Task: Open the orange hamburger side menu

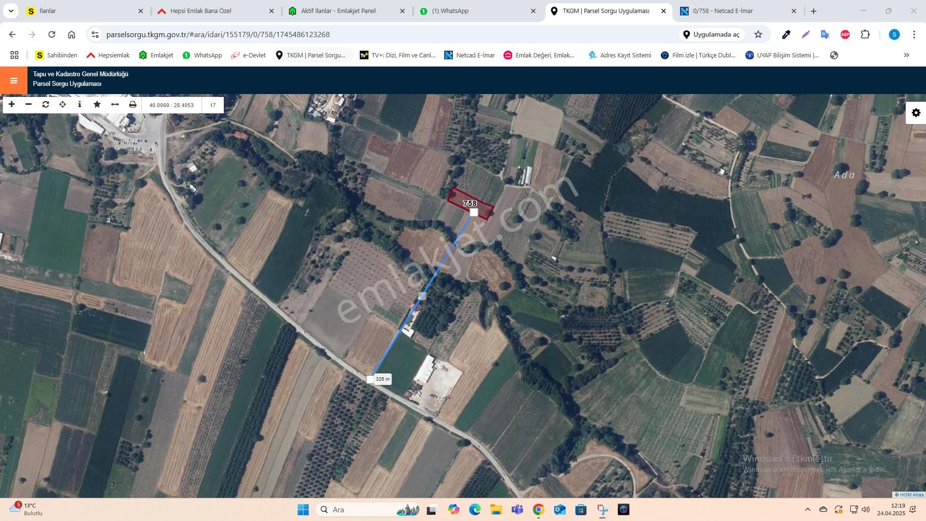Action: (14, 81)
